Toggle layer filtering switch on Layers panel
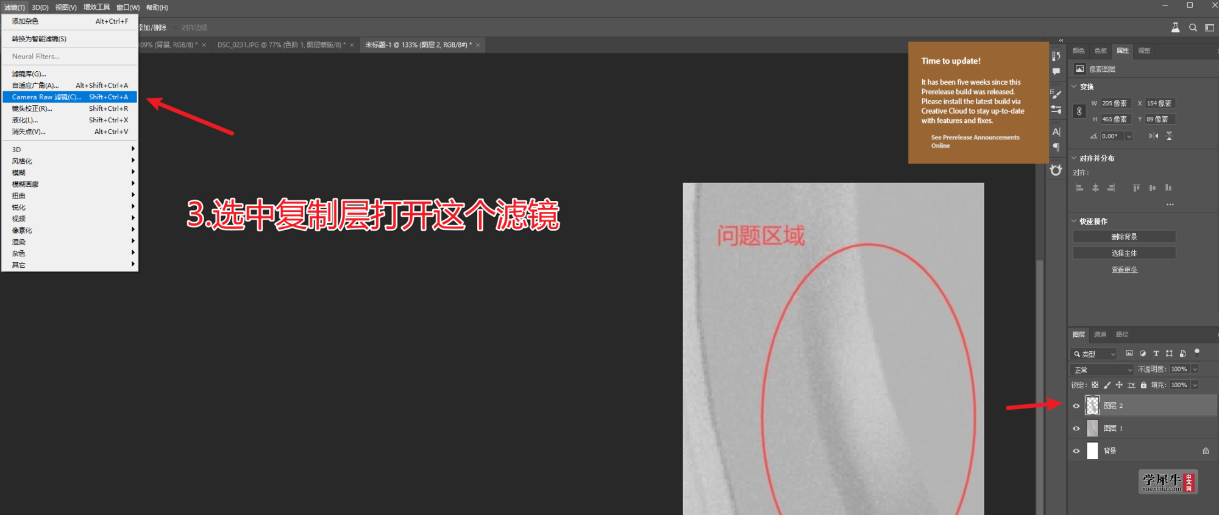1219x515 pixels. coord(1197,352)
